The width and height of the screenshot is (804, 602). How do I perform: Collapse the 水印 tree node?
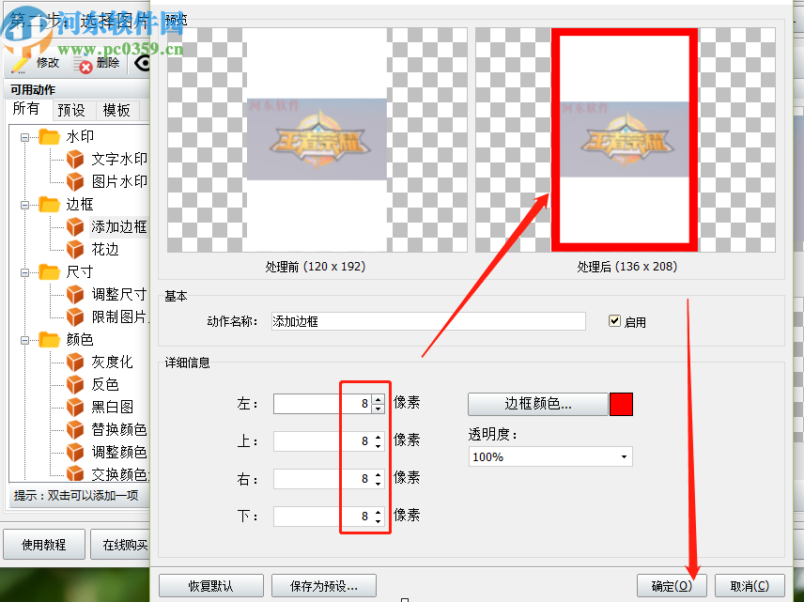click(x=24, y=137)
